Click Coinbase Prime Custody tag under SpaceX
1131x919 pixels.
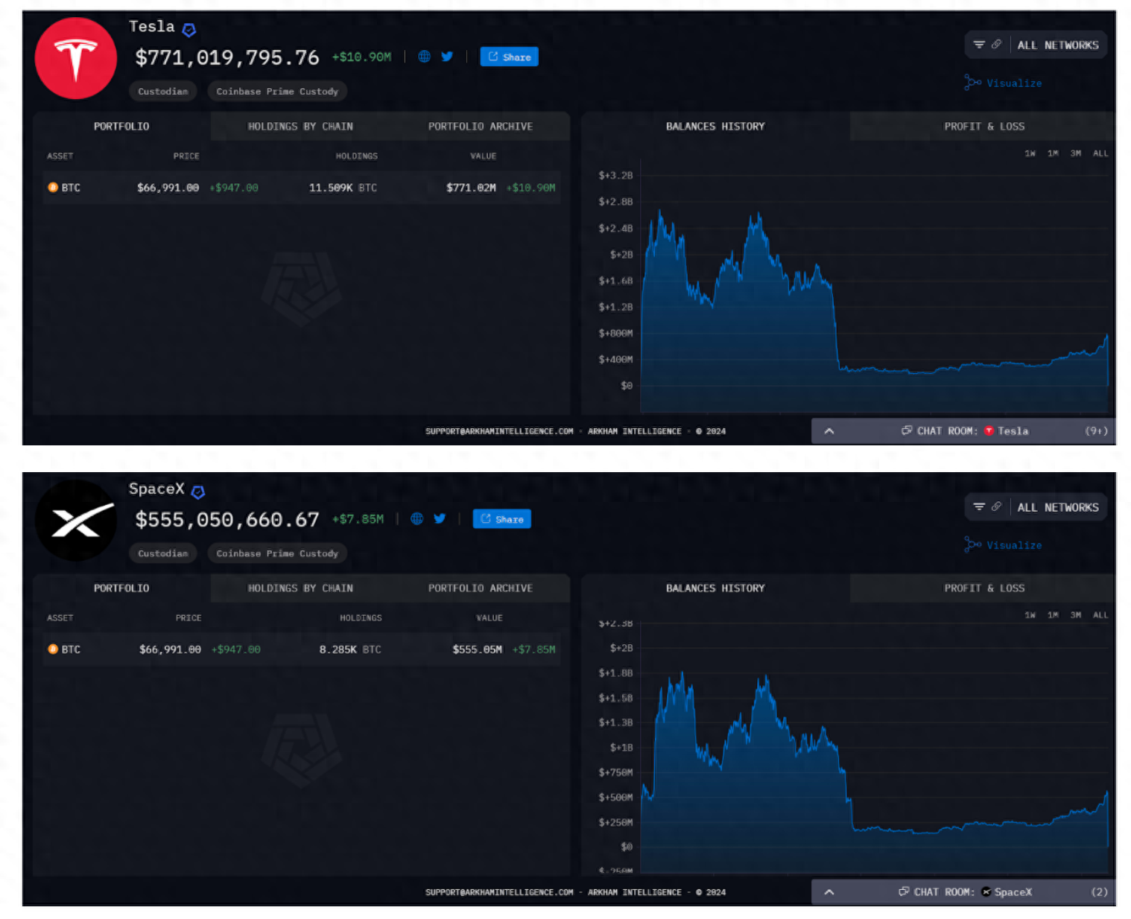[x=277, y=553]
